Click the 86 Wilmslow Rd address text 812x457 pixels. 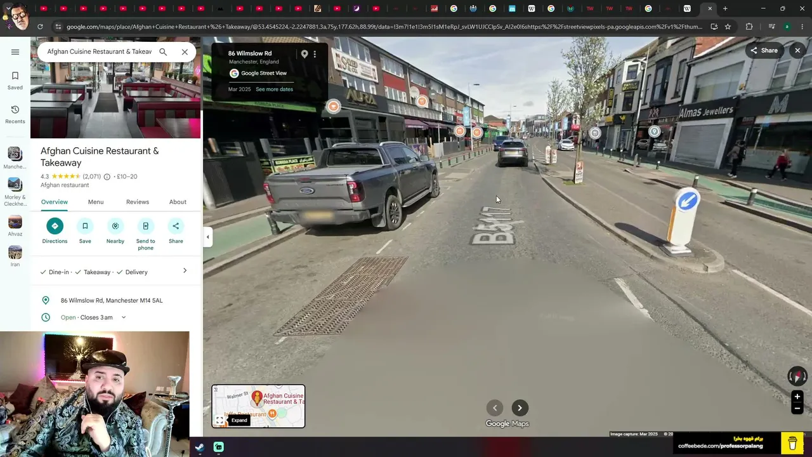point(112,300)
